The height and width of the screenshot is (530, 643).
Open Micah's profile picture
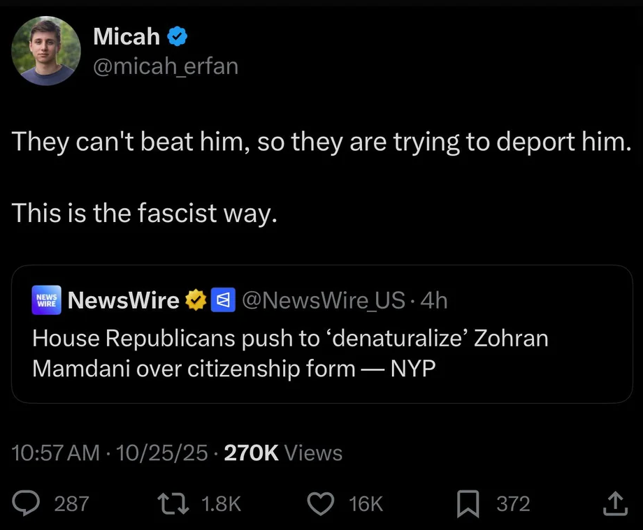[x=46, y=50]
